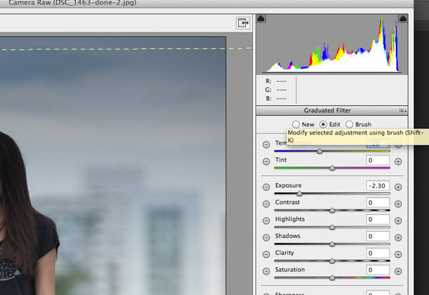Select the graduated filter dashed guide line
Screen dimensions: 429x295
125,49
